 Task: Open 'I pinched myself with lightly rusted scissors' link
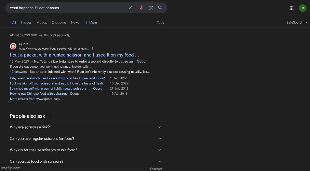56,89
